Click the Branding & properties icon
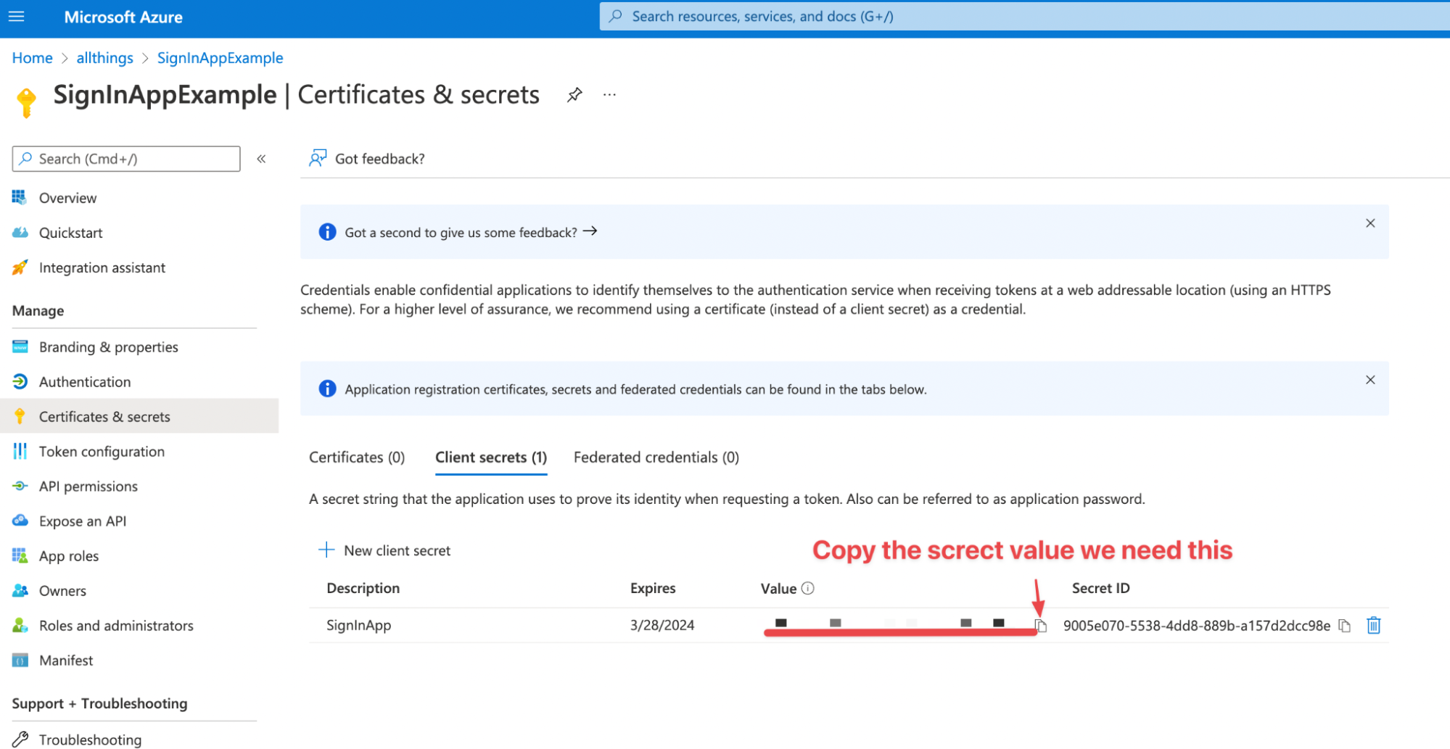The height and width of the screenshot is (749, 1450). pyautogui.click(x=20, y=347)
